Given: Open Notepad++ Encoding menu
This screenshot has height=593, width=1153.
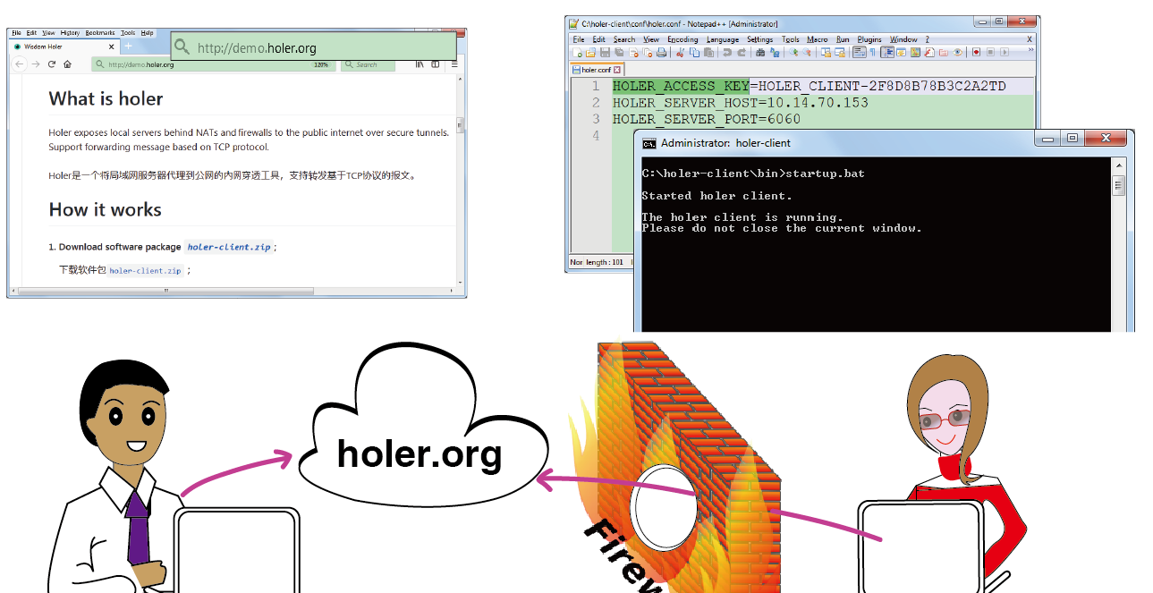Looking at the screenshot, I should coord(682,39).
